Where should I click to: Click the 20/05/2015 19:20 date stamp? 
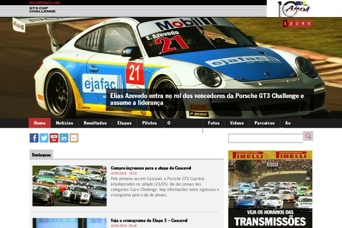click(124, 173)
